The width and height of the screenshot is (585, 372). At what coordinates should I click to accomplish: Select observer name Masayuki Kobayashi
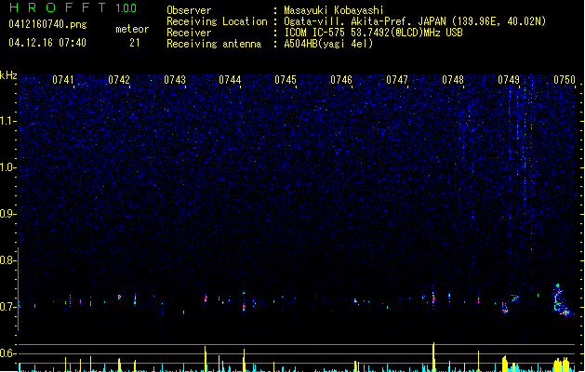tap(334, 10)
